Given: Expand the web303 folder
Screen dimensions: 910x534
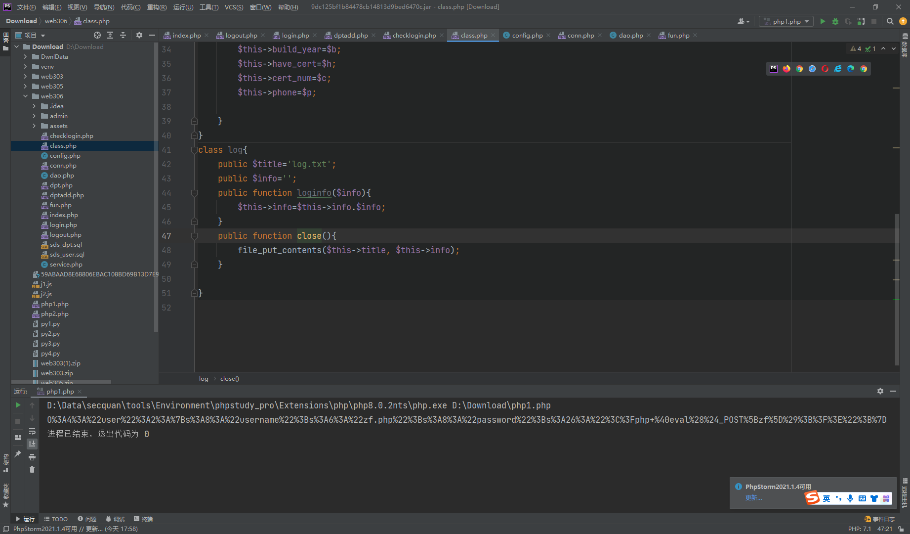Looking at the screenshot, I should click(x=25, y=76).
